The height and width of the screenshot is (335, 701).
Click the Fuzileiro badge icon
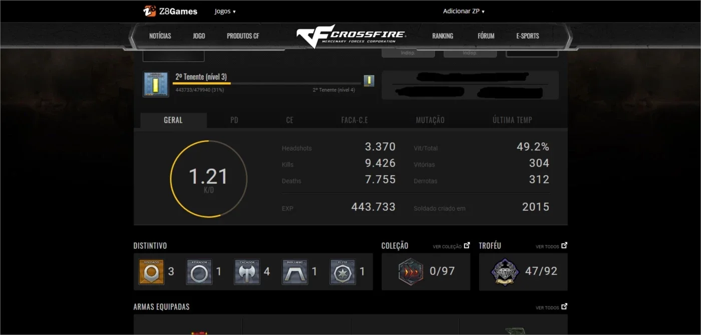[x=295, y=272]
